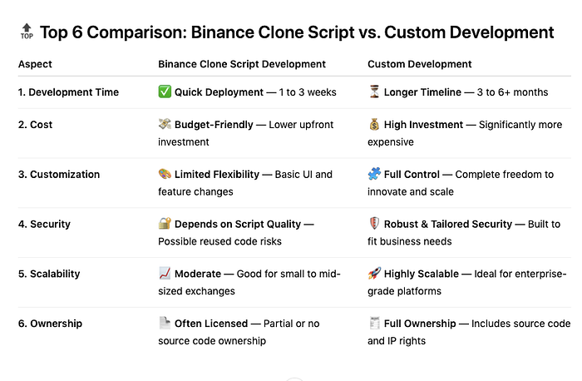Click the newspaper icon beside Full Ownership
This screenshot has height=381, width=582.
(x=374, y=324)
